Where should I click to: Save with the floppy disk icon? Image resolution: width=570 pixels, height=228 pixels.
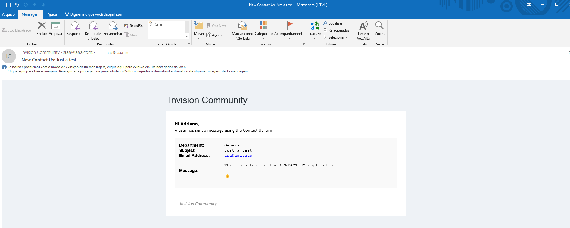tap(8, 5)
